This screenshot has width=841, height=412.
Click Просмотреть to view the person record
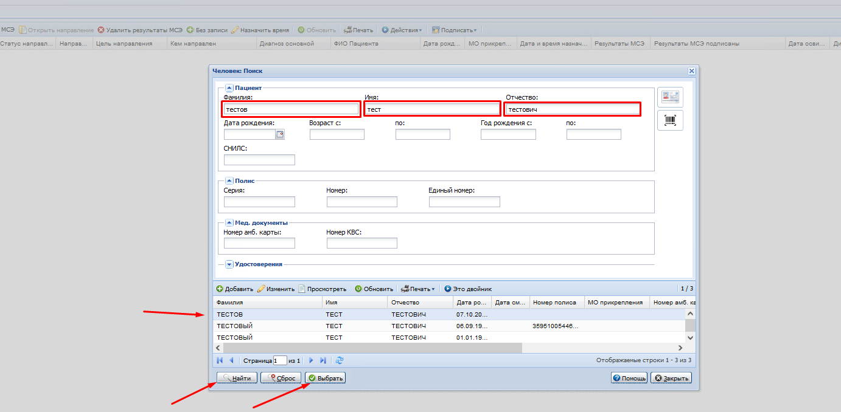322,289
